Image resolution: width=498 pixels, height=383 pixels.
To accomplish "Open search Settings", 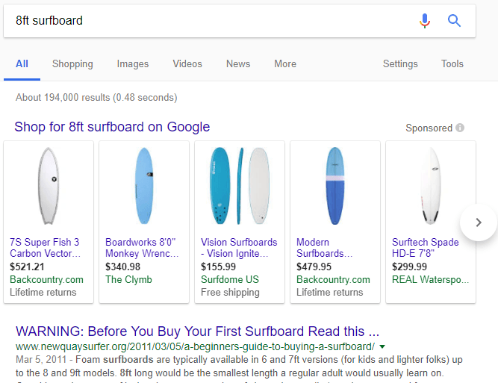I will 400,63.
